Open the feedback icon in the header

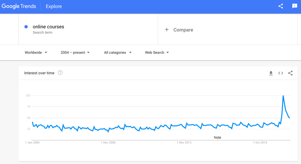click(295, 6)
